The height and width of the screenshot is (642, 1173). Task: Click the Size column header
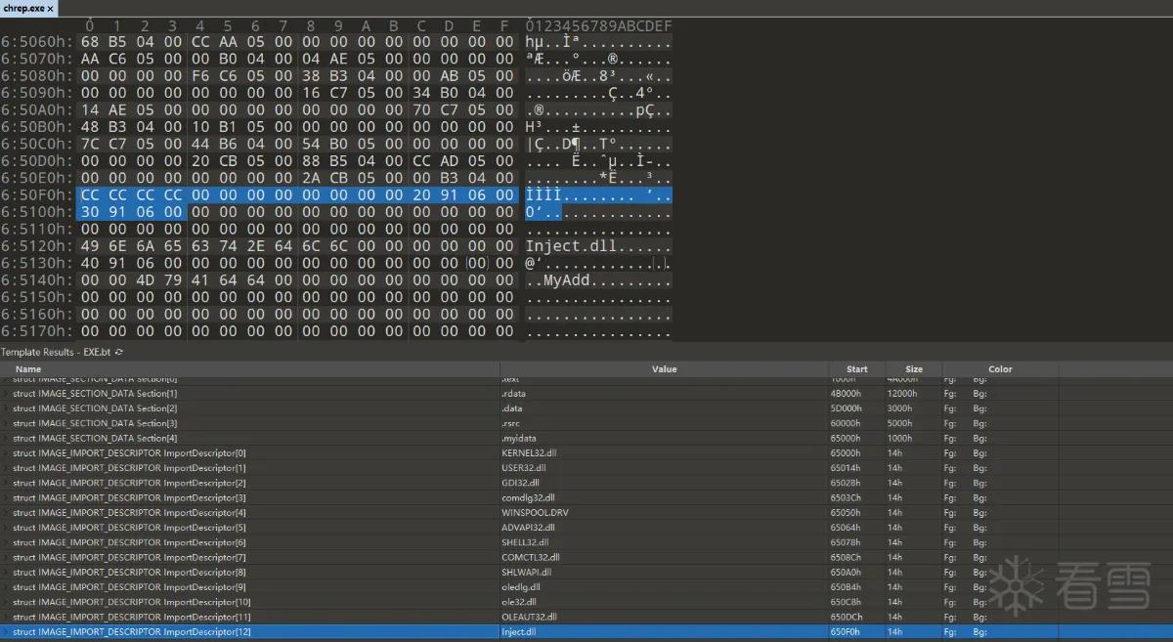pyautogui.click(x=914, y=369)
